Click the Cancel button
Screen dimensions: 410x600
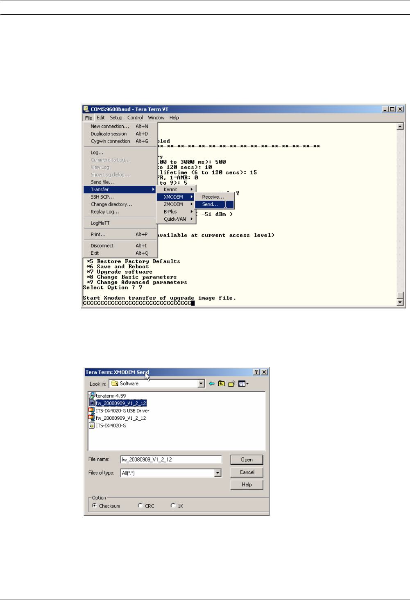point(247,472)
